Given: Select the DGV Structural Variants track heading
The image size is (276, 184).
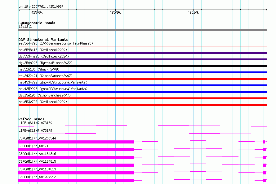Looking at the screenshot, I should pos(43,40).
